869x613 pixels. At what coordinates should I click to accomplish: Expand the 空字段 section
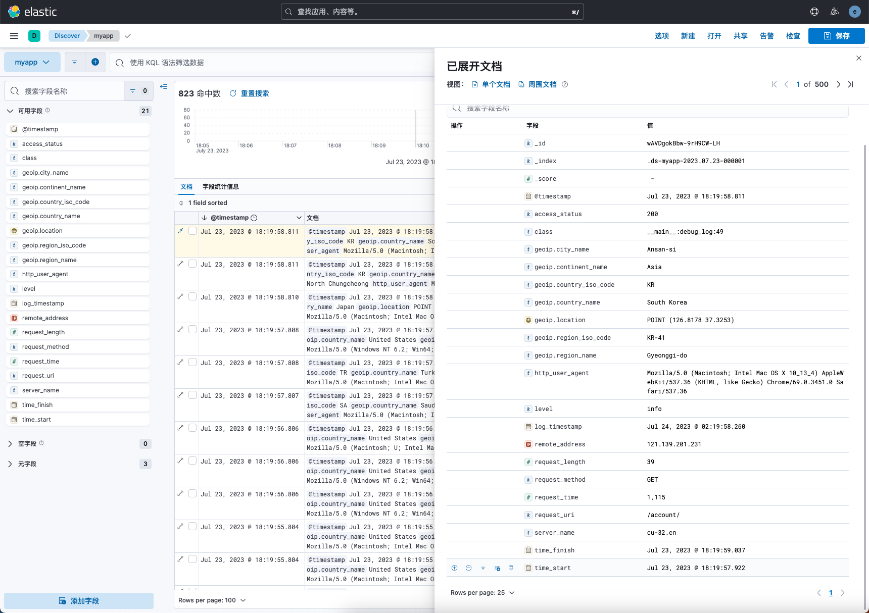(10, 443)
